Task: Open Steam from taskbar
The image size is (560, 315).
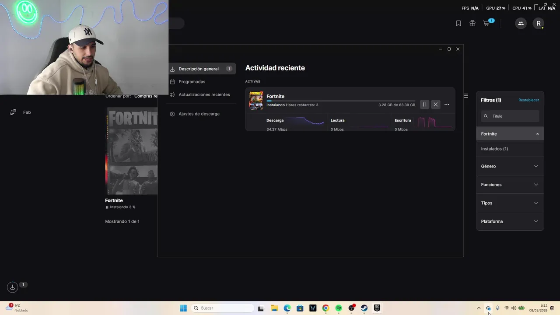Action: tap(364, 308)
